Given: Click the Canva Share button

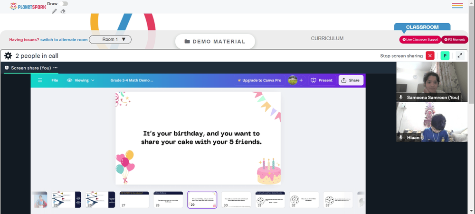Looking at the screenshot, I should [351, 80].
